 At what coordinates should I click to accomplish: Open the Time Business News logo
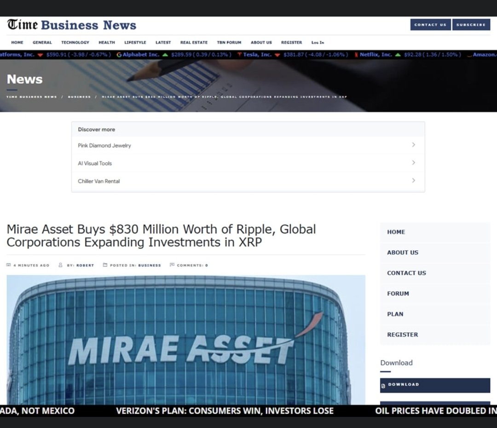tap(72, 25)
